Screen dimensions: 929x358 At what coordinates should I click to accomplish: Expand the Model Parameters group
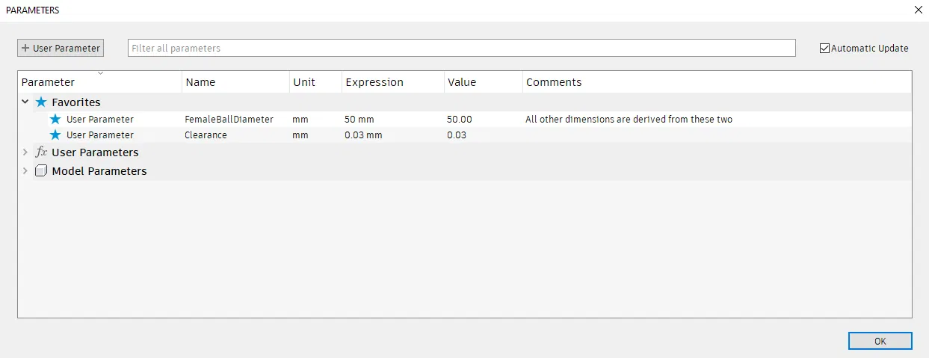pyautogui.click(x=25, y=171)
